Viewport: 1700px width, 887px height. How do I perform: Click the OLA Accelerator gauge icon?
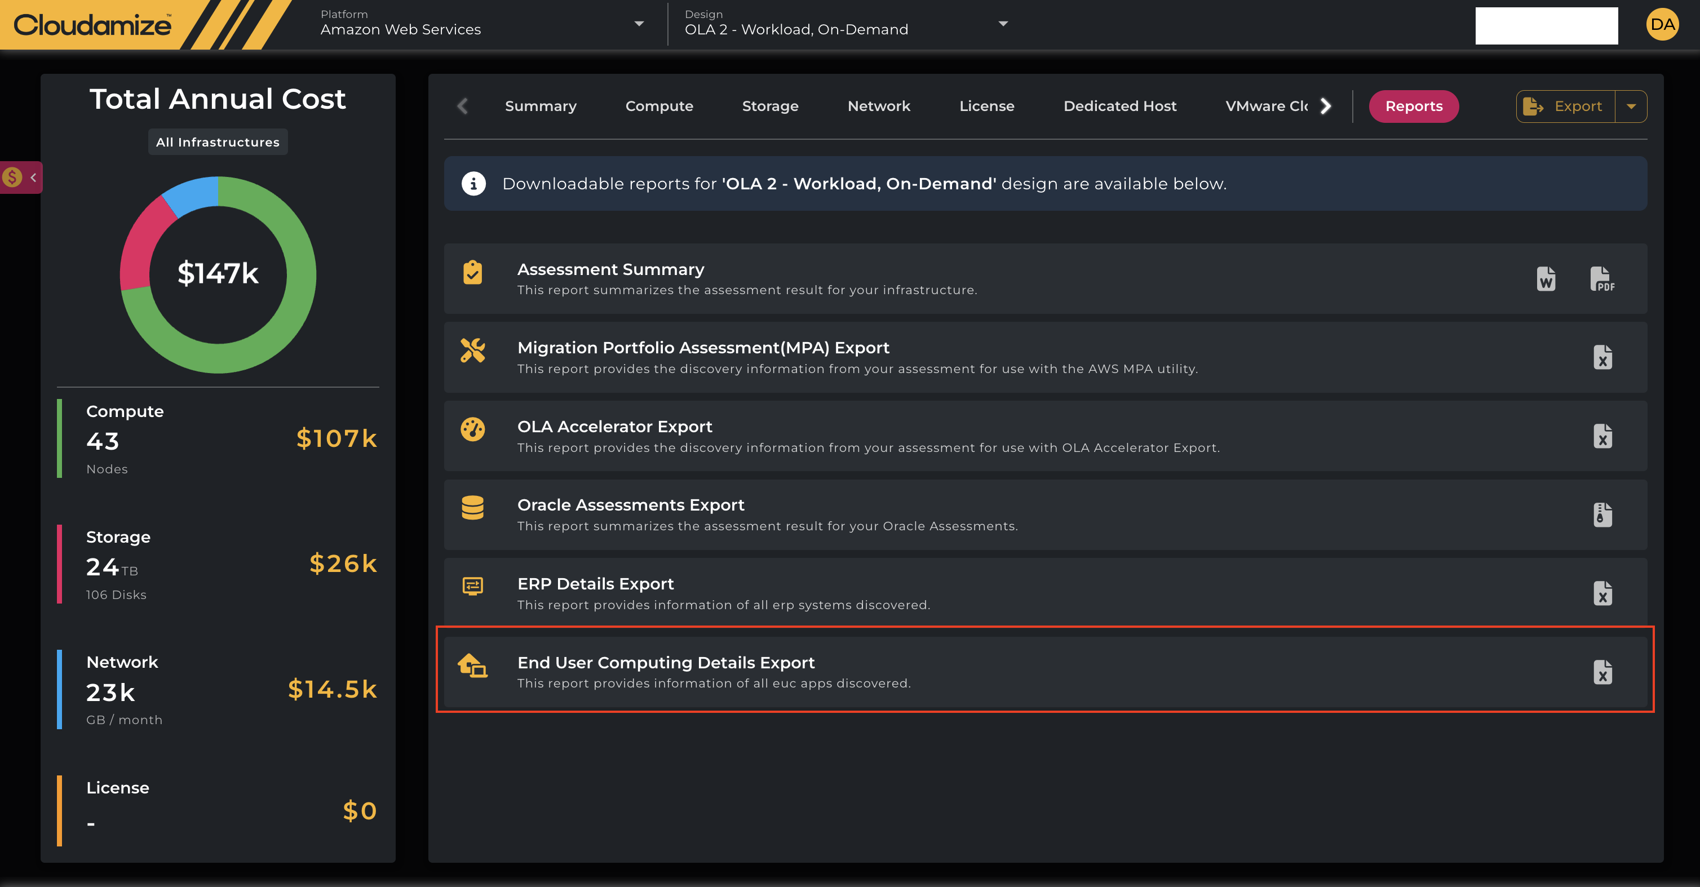(x=472, y=429)
